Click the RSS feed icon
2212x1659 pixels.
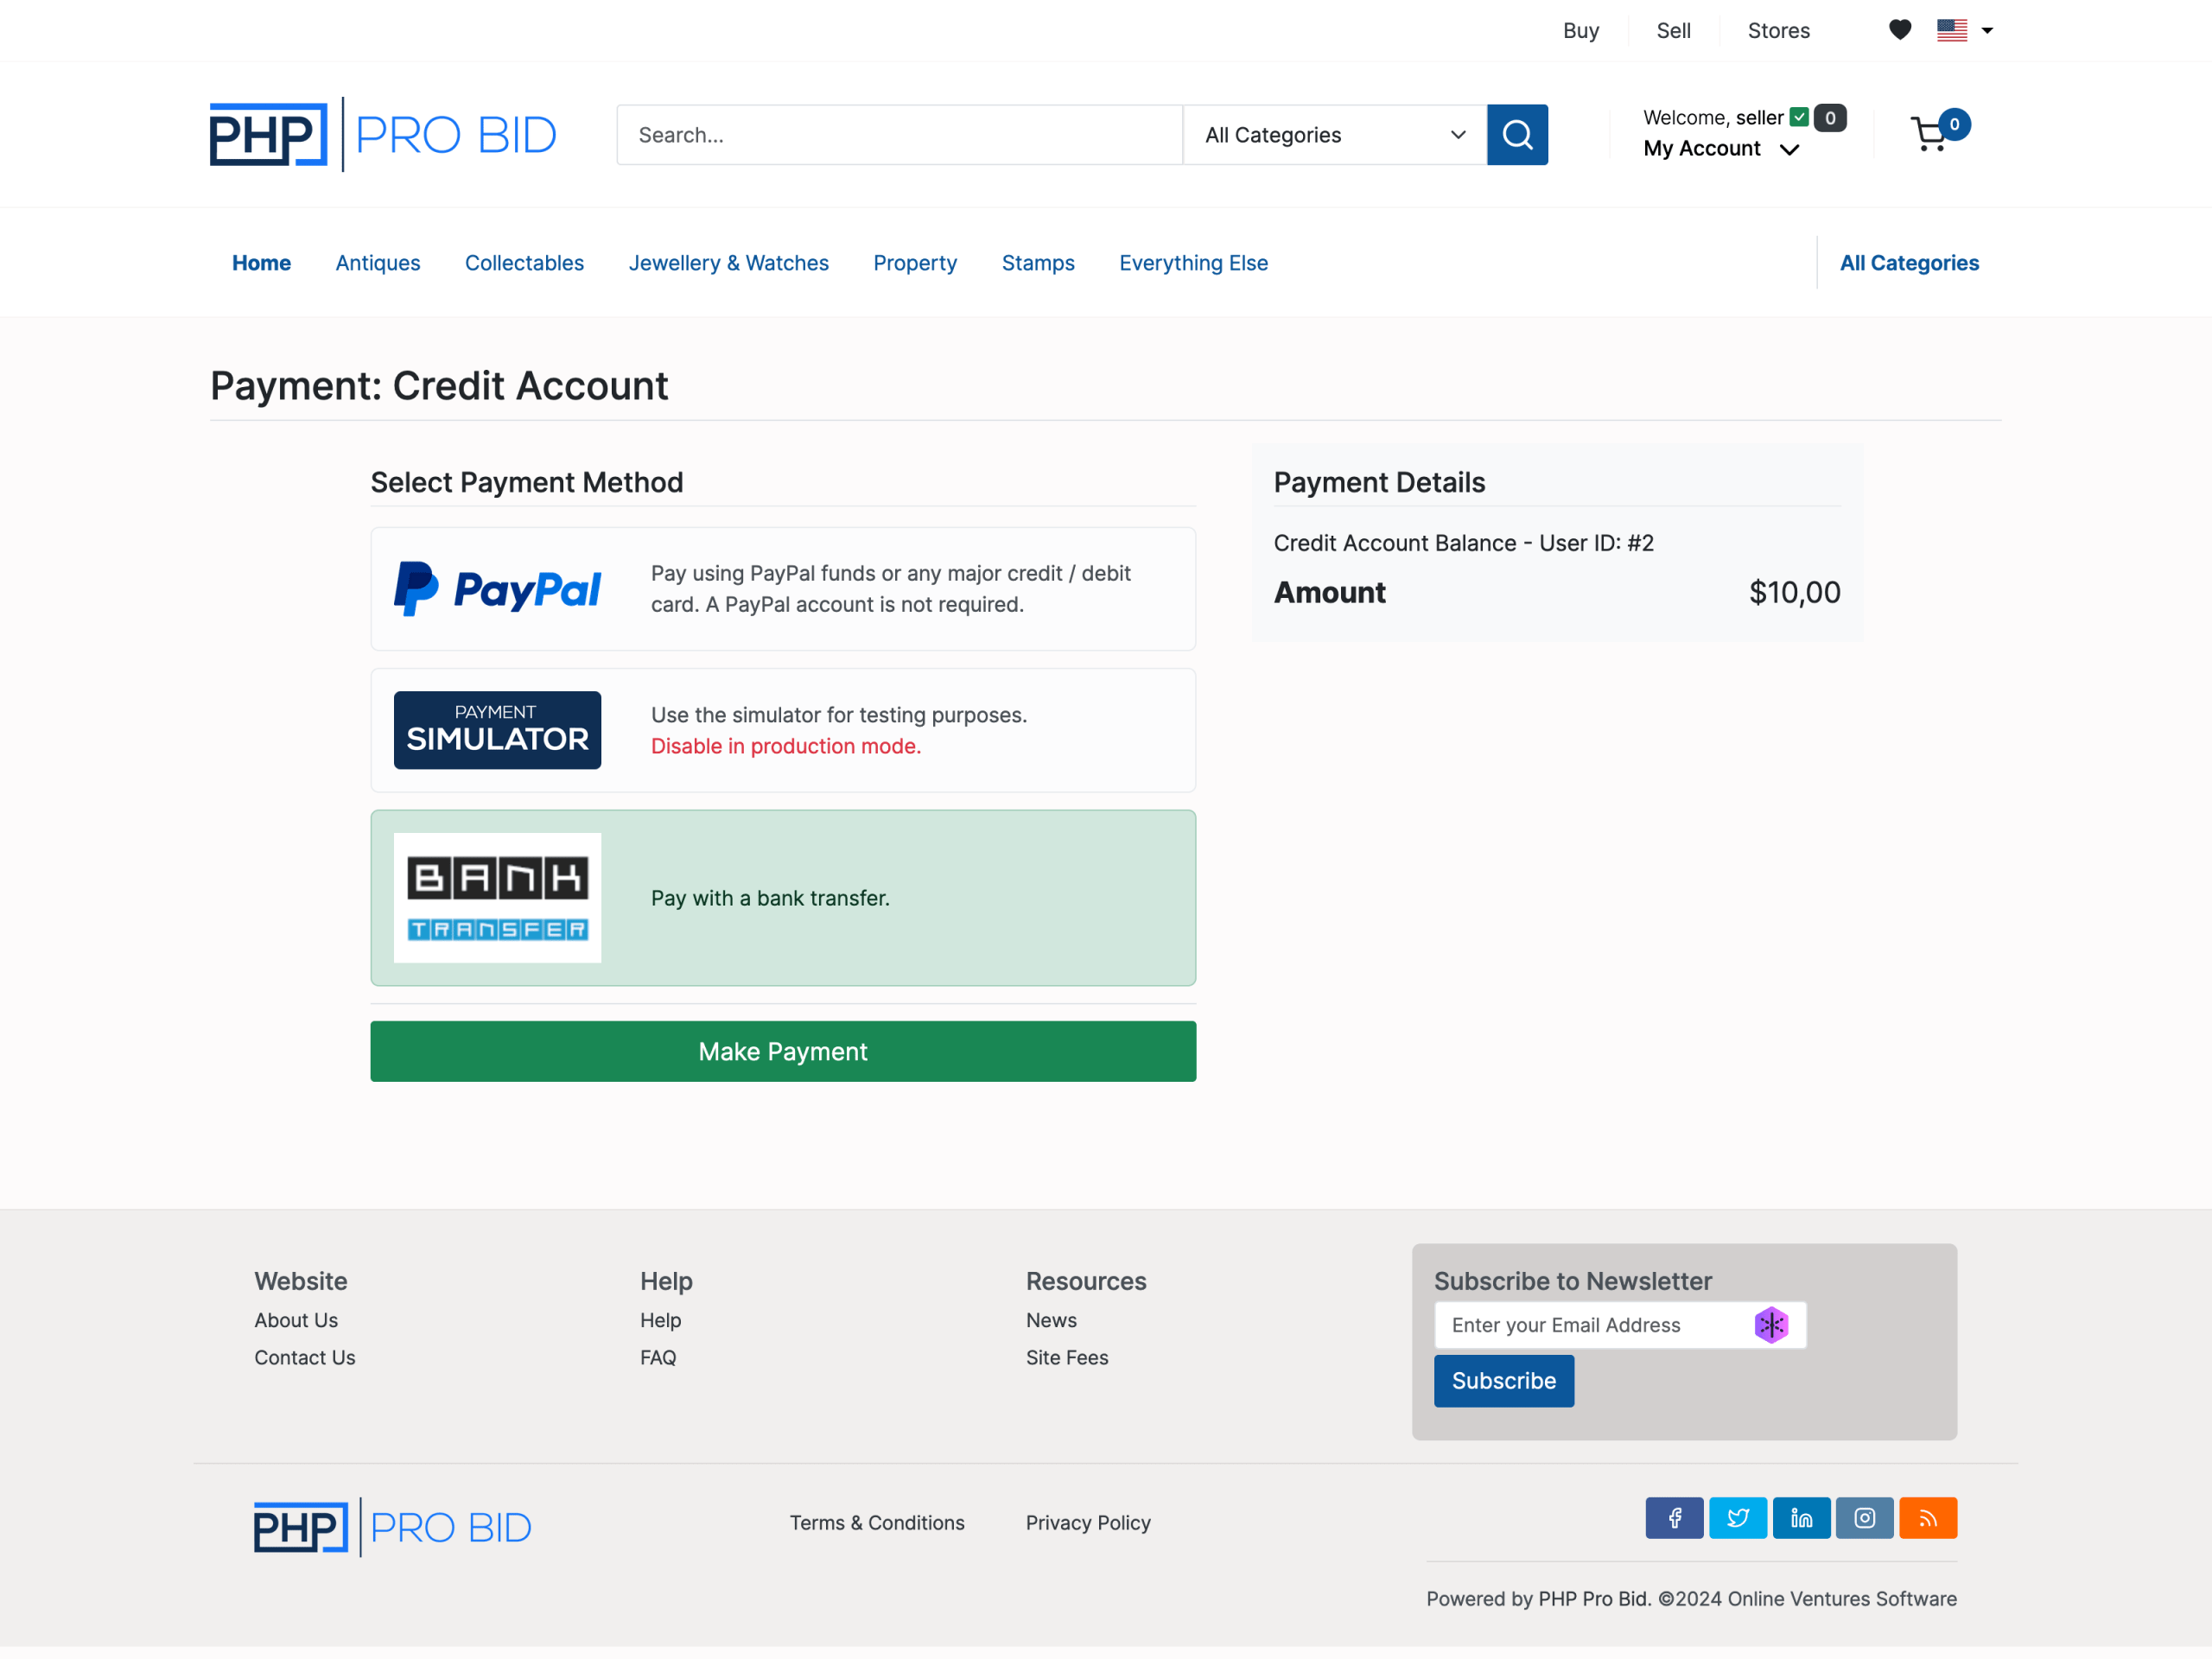1928,1517
